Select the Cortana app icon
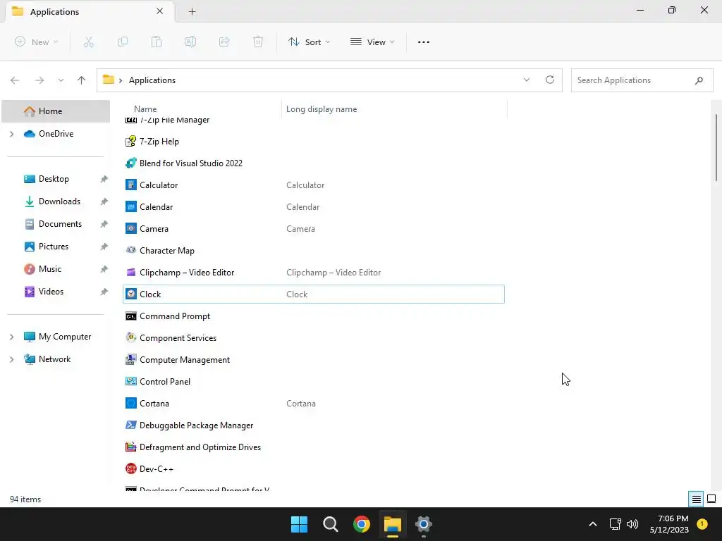 point(130,404)
